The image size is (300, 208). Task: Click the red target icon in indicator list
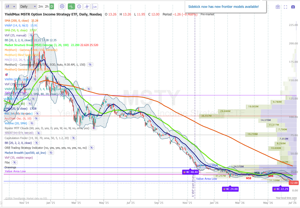tap(7, 75)
